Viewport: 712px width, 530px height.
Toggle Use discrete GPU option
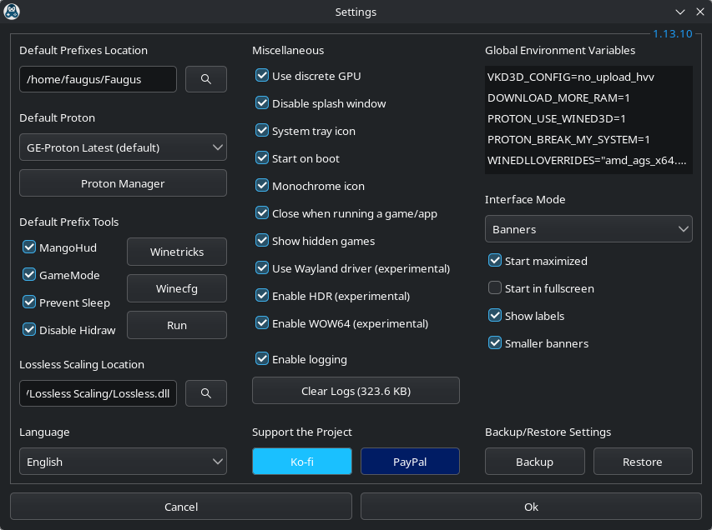pos(262,77)
